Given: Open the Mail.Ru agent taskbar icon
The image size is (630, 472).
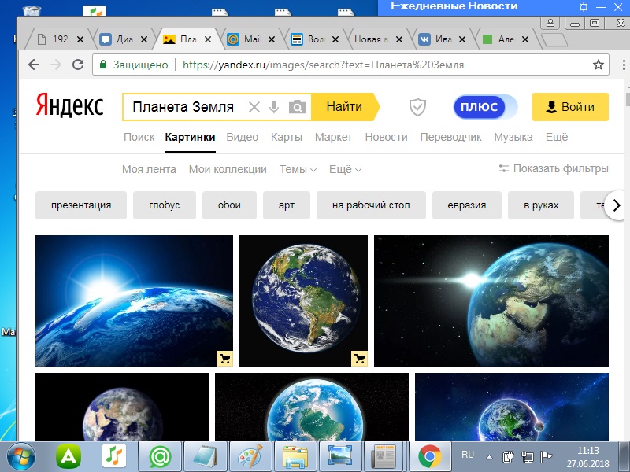Looking at the screenshot, I should click(160, 457).
